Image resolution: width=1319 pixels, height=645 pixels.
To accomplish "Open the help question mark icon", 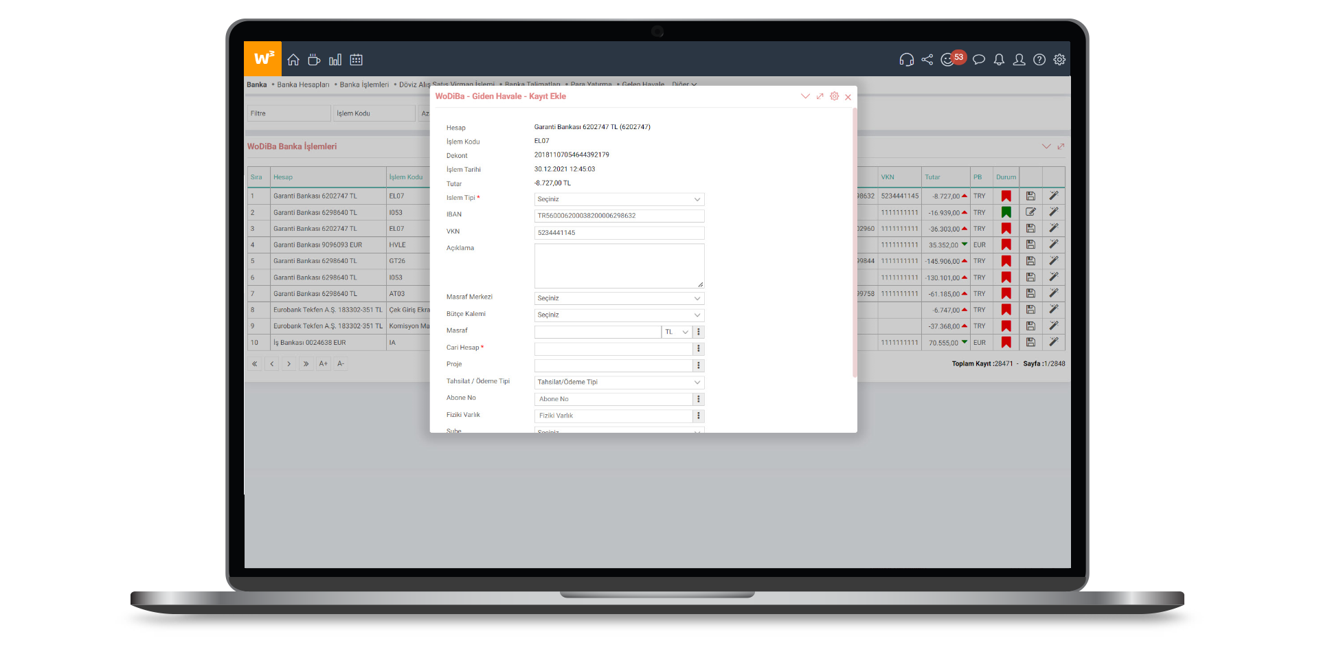I will [x=1039, y=60].
